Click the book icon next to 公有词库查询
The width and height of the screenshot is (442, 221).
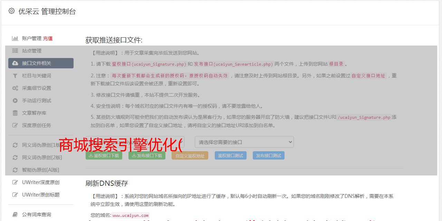coord(15,214)
